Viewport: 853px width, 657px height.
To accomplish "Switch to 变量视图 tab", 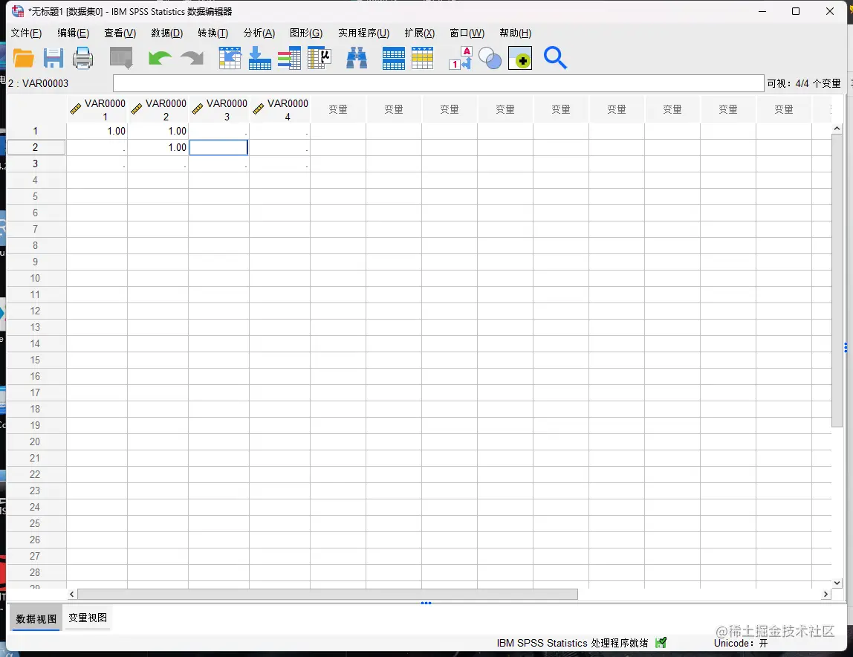I will pyautogui.click(x=88, y=618).
